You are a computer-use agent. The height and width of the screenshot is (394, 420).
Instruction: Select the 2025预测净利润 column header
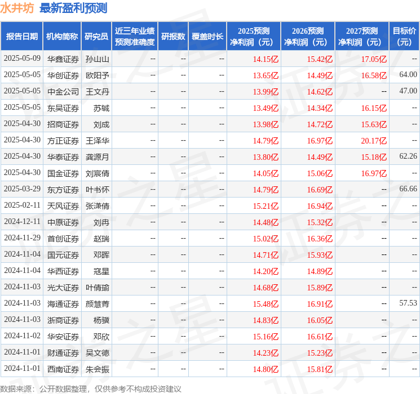[x=254, y=36]
